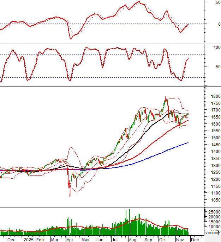Click the 2025 year label on the time axis
This screenshot has height=242, width=221.
click(x=28, y=240)
